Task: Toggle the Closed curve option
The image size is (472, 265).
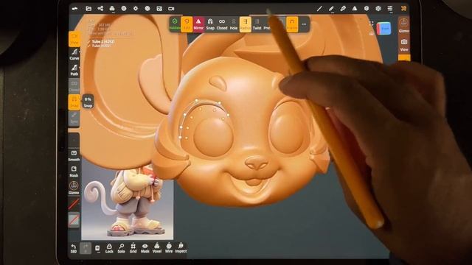Action: point(222,24)
